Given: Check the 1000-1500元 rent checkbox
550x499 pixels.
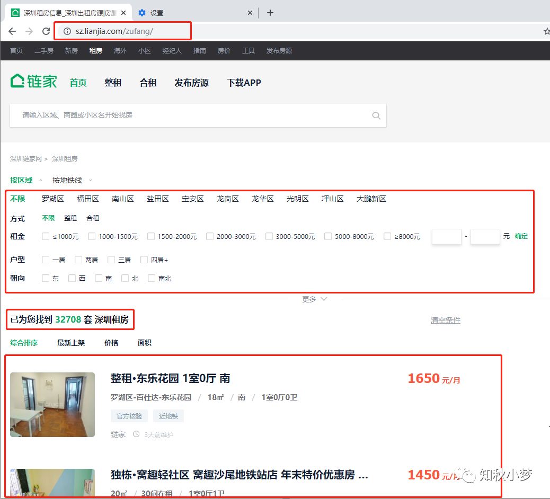Looking at the screenshot, I should (92, 236).
